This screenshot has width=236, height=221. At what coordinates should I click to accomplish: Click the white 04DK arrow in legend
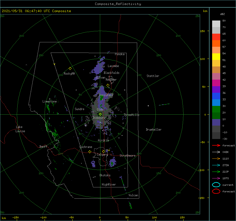[216, 152]
